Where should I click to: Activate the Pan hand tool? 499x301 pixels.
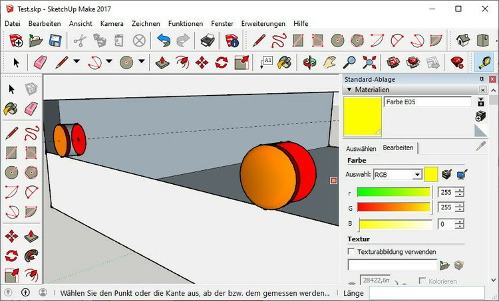coord(329,62)
